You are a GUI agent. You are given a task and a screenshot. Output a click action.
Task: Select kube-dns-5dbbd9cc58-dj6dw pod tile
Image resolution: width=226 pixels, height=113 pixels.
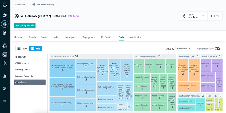[63, 87]
